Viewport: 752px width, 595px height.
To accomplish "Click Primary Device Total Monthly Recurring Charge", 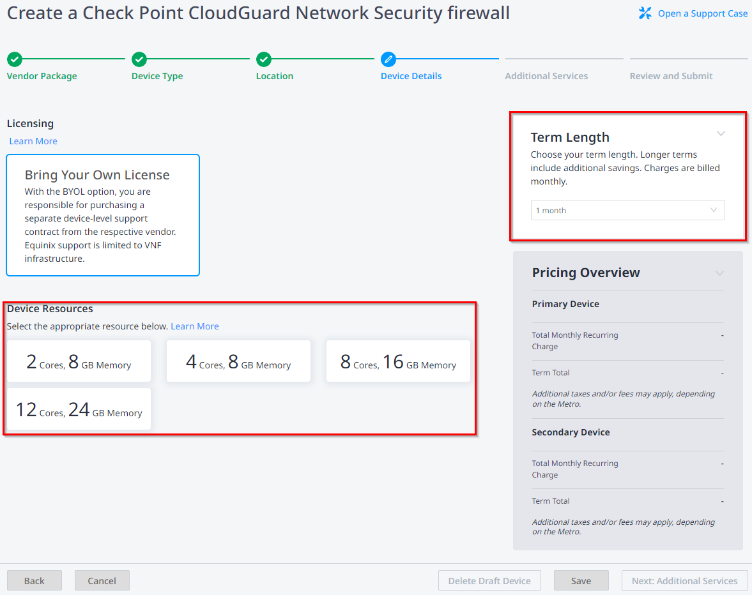I will pyautogui.click(x=574, y=341).
